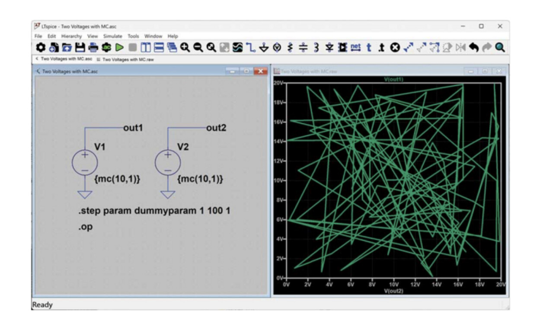Open the Hierarchy menu
The height and width of the screenshot is (327, 543).
(71, 36)
